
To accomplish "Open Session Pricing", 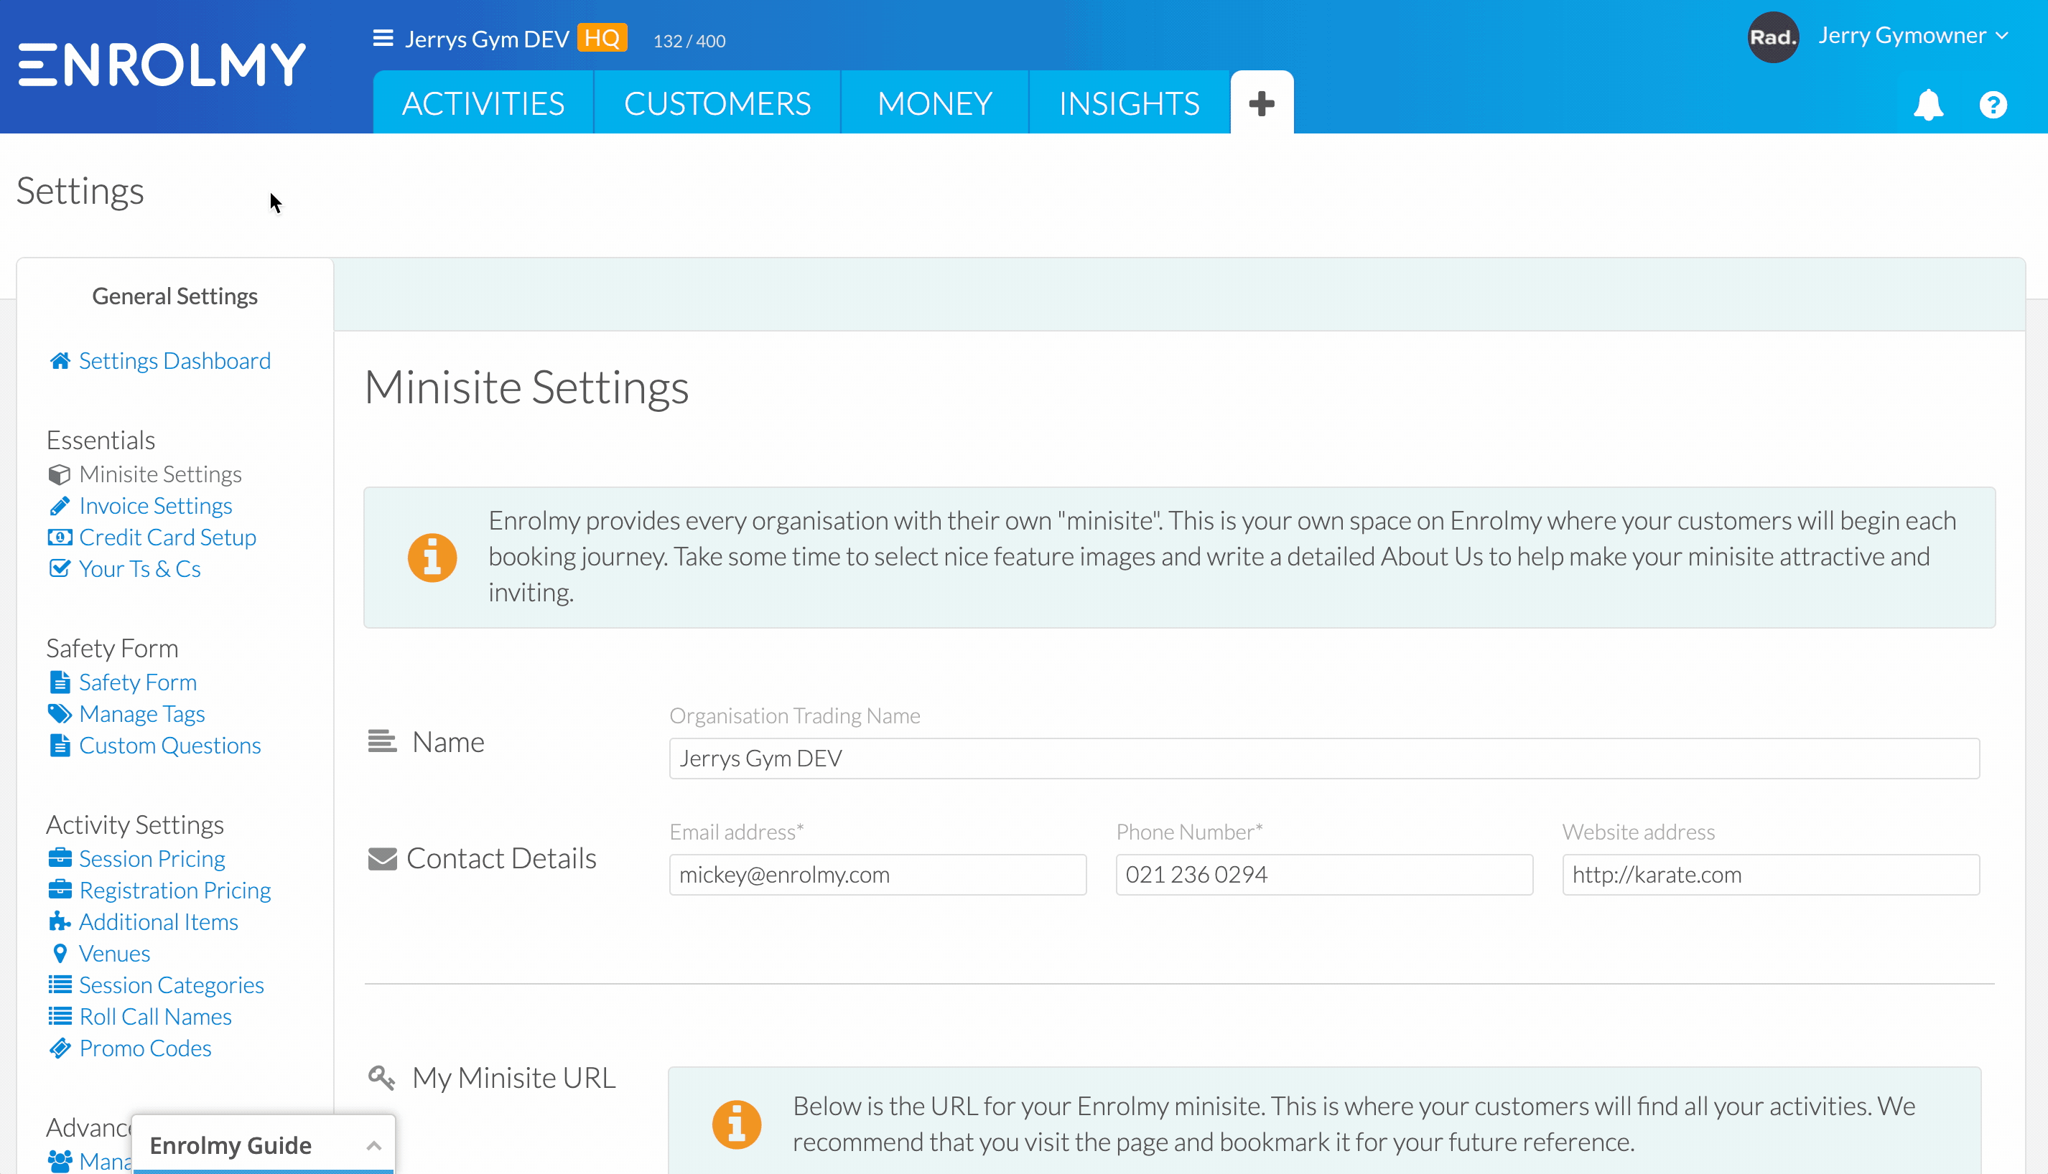I will (x=152, y=859).
